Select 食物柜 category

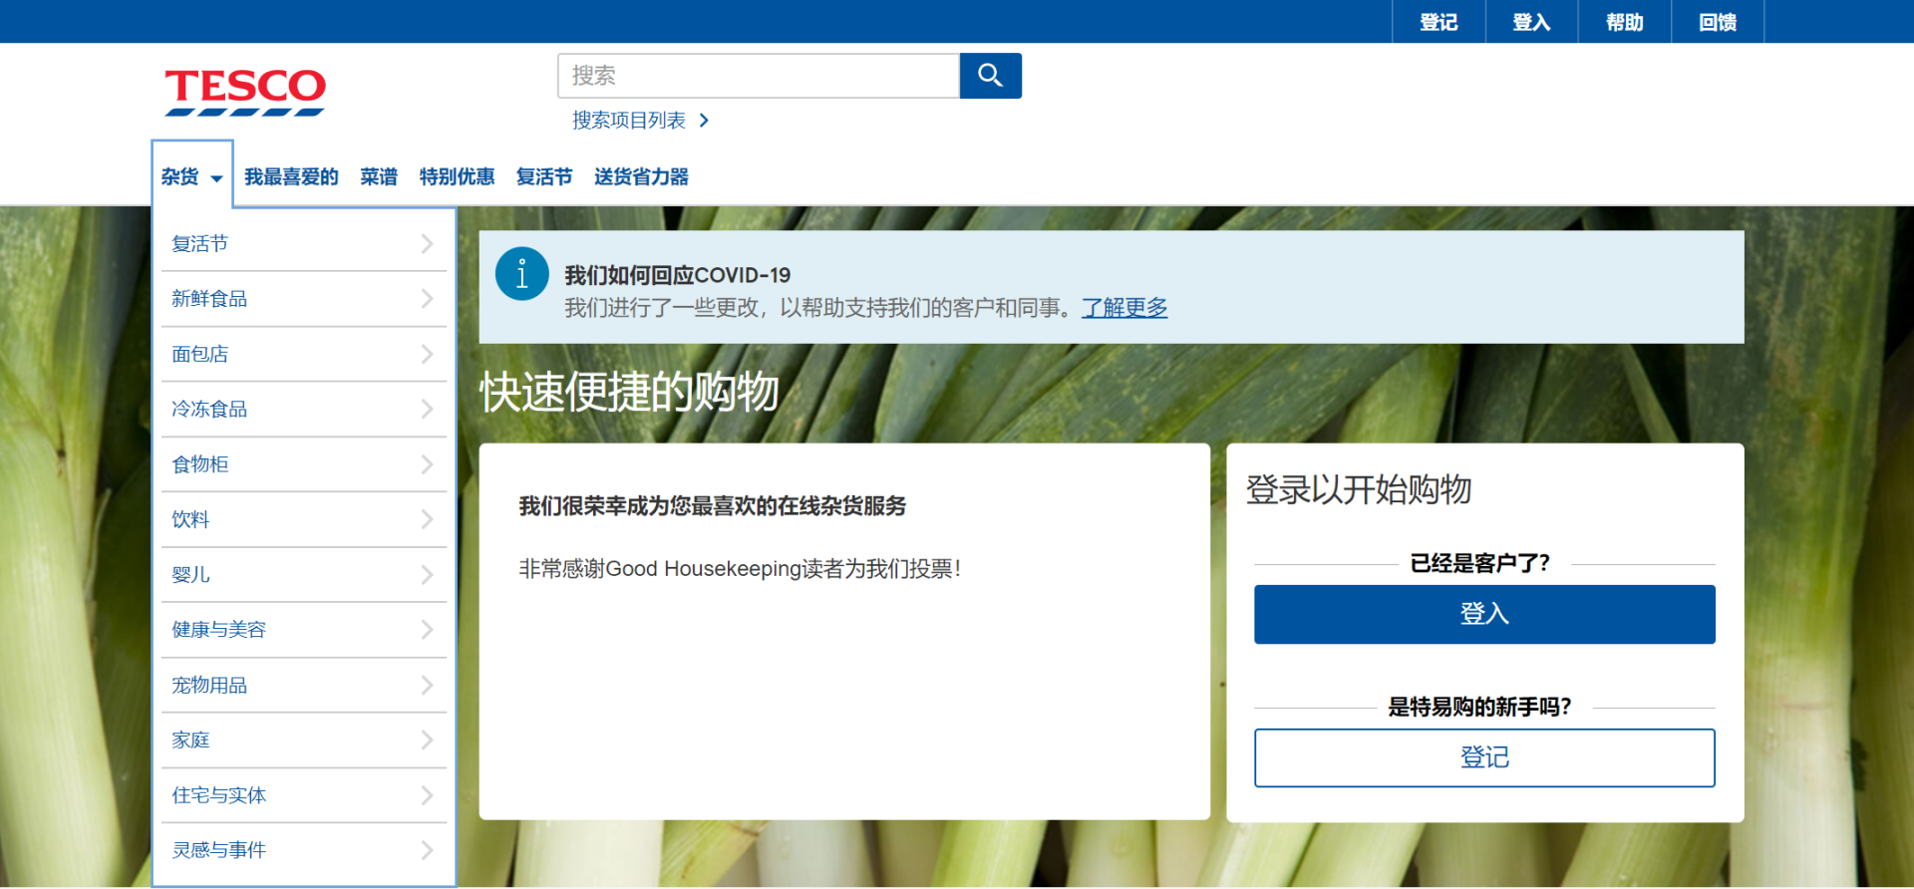[200, 464]
